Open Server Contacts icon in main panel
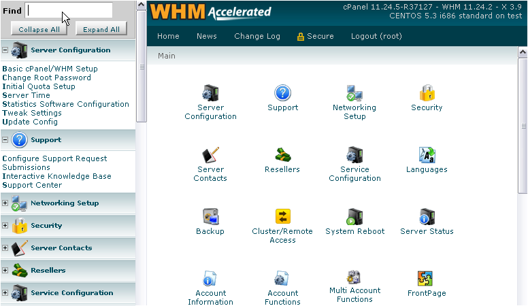Image resolution: width=528 pixels, height=306 pixels. coord(210,155)
